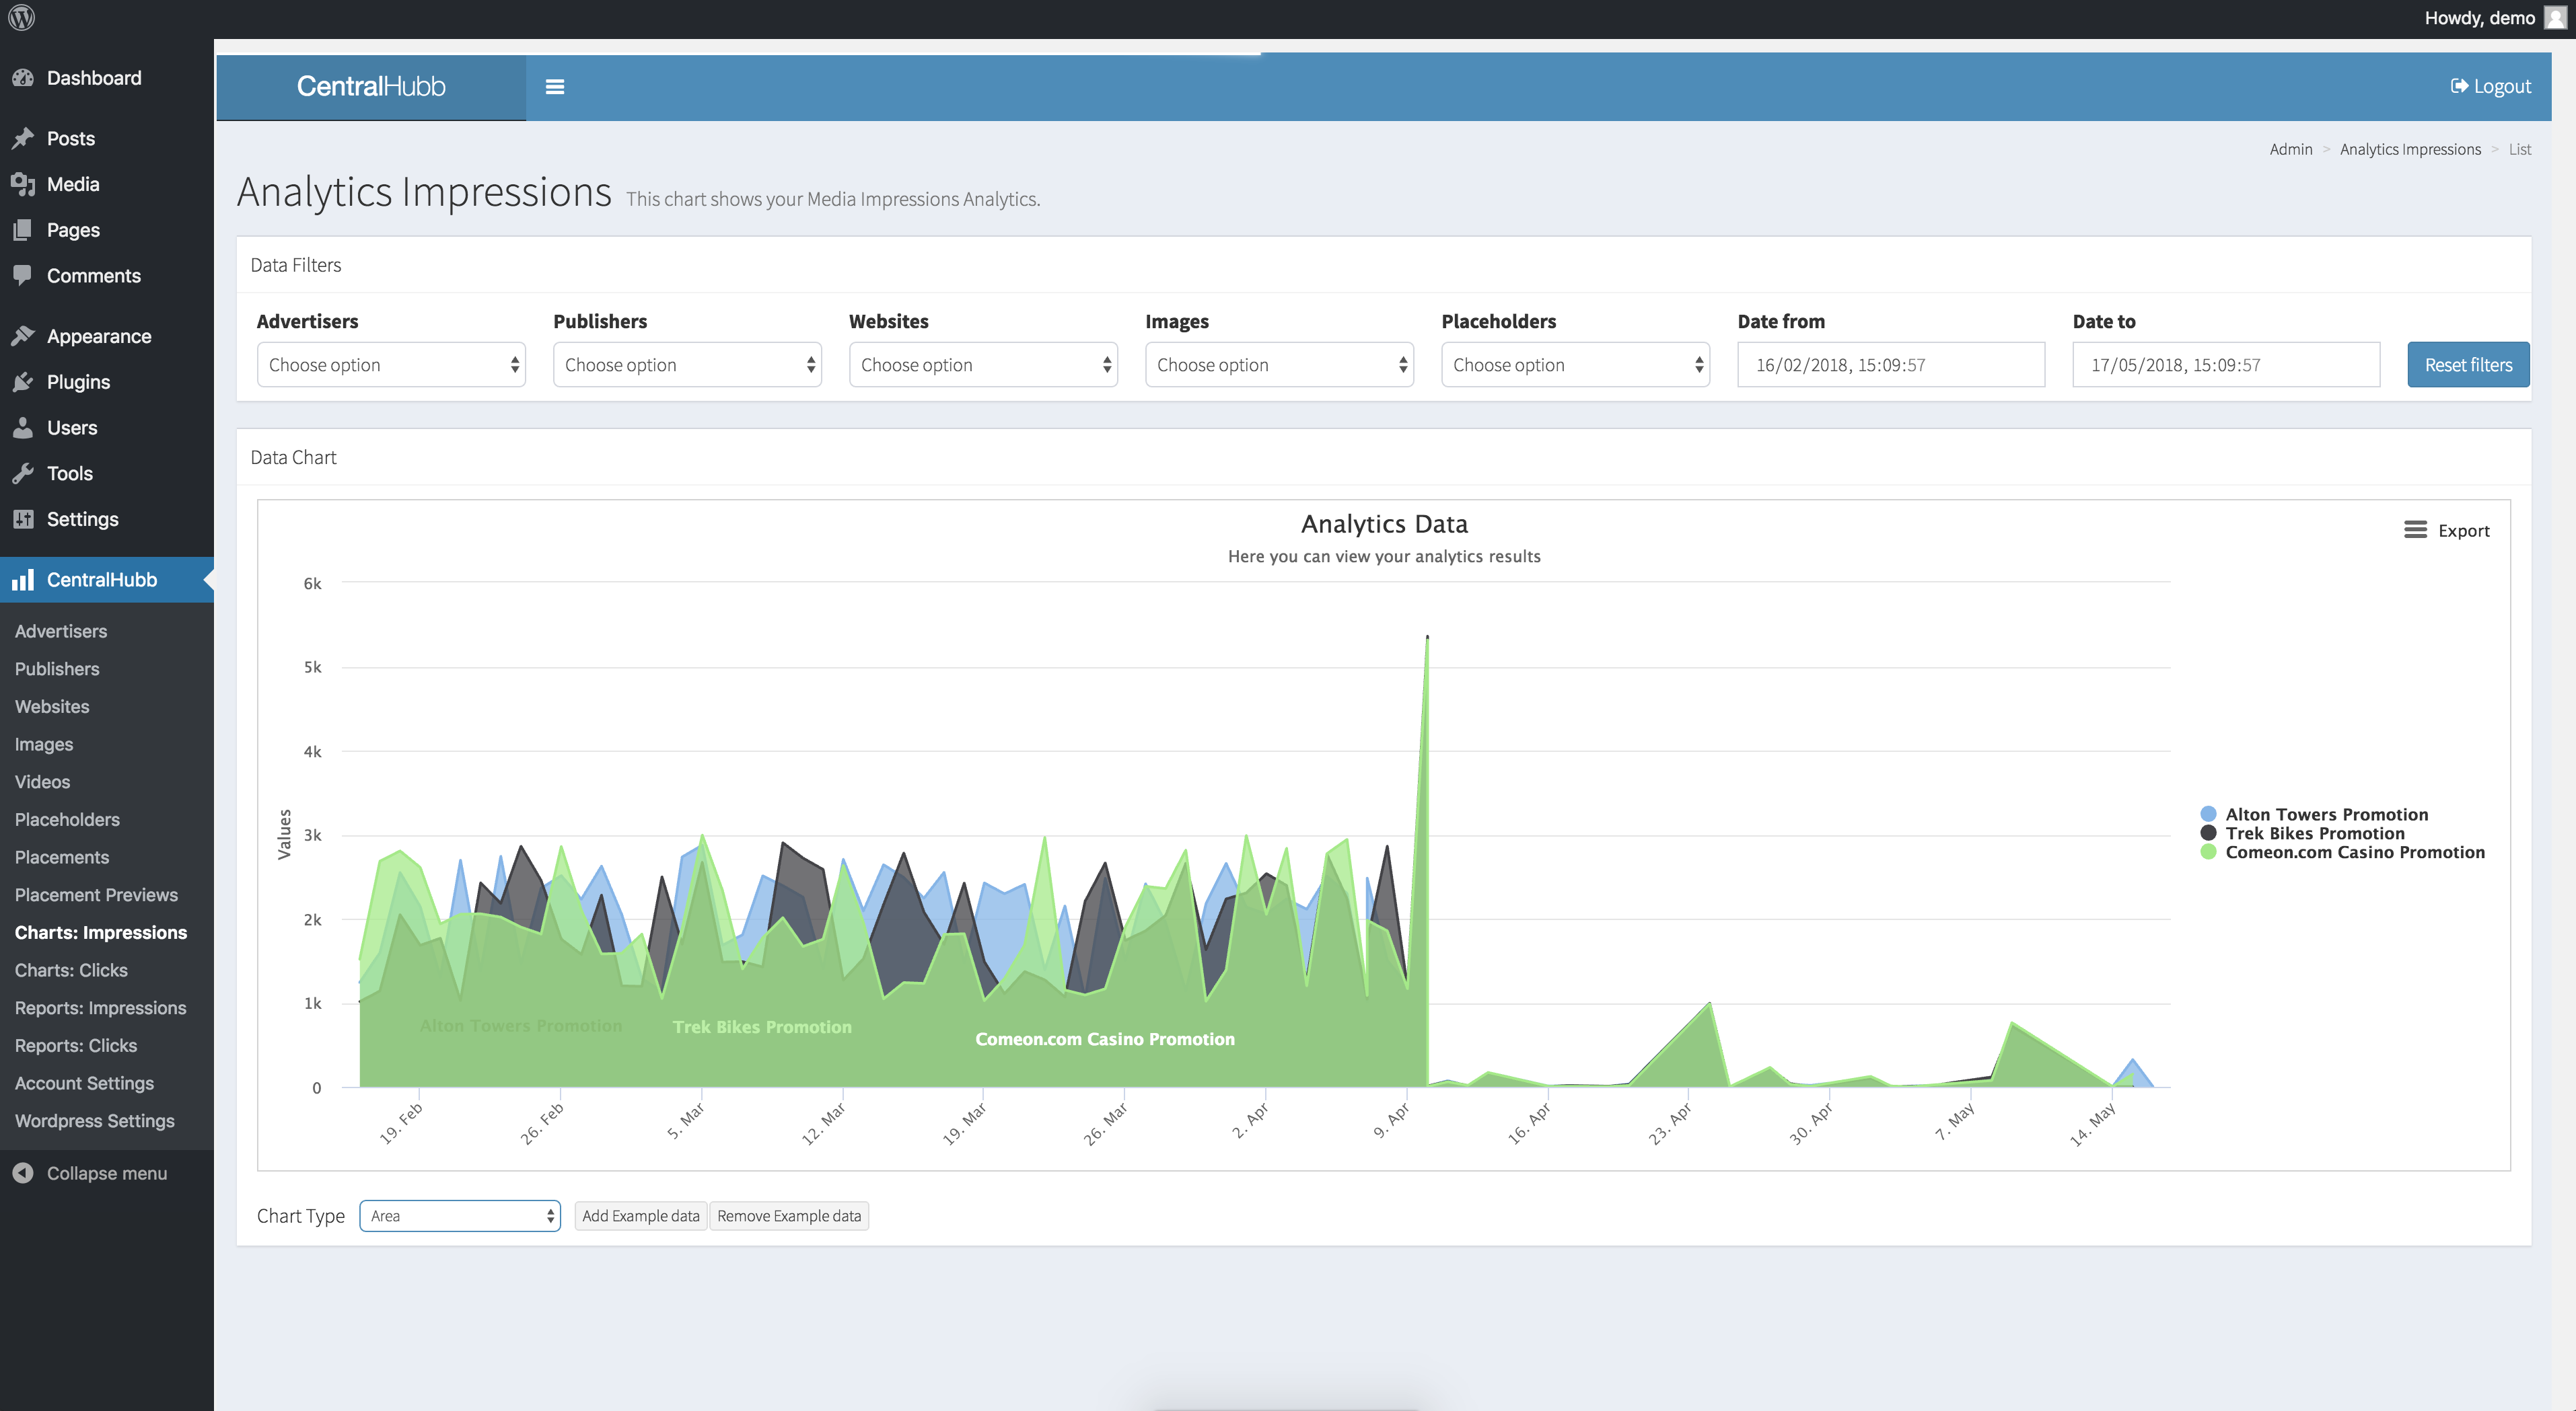Click the Settings sliders icon

(23, 519)
